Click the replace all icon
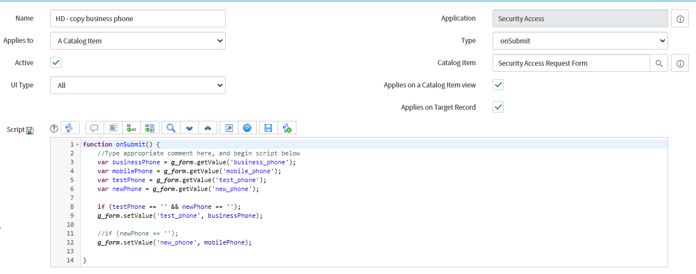The height and width of the screenshot is (274, 696). click(150, 128)
